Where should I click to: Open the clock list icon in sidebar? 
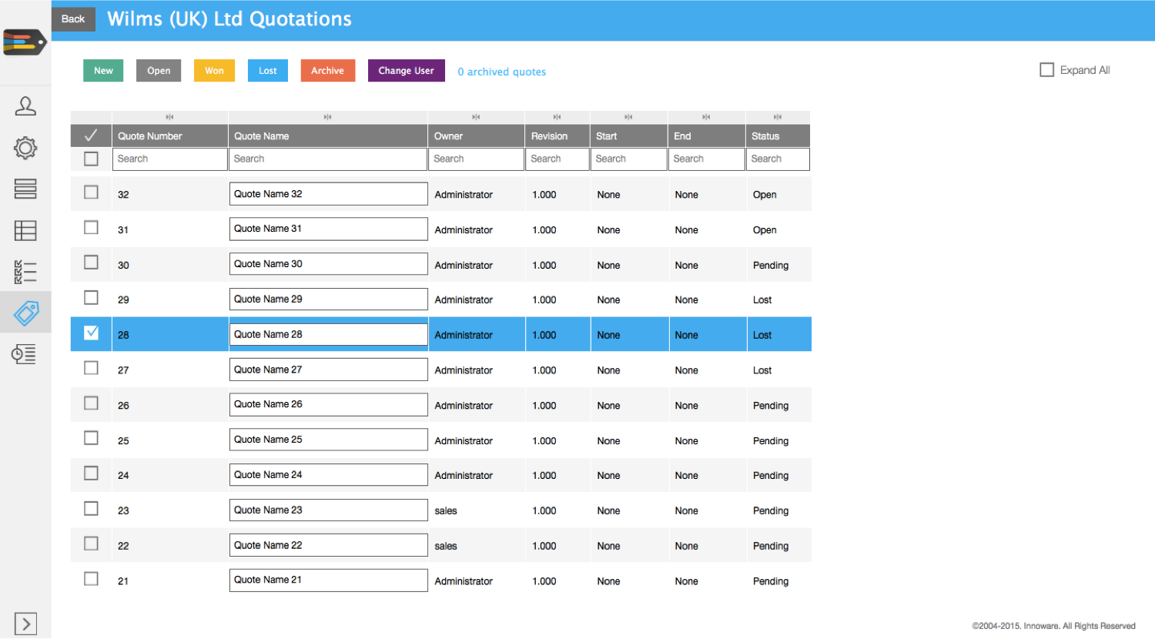[x=24, y=354]
